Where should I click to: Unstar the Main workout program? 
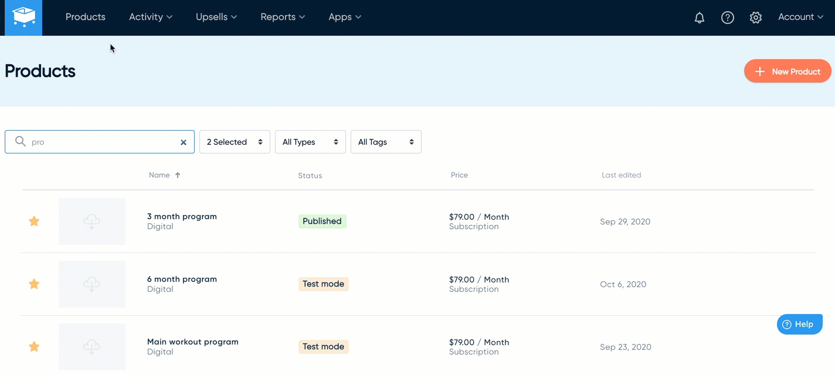pos(34,346)
